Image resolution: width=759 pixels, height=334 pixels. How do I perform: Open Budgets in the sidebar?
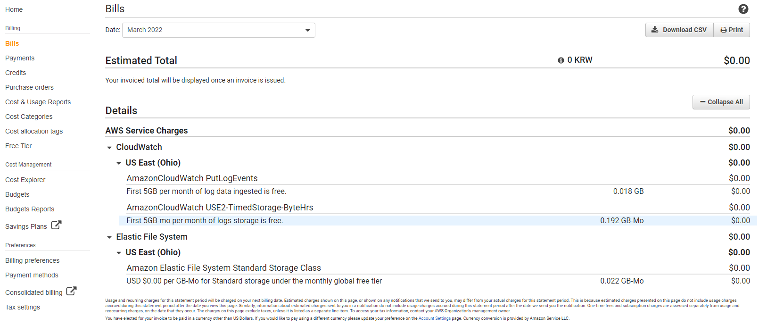tap(17, 194)
